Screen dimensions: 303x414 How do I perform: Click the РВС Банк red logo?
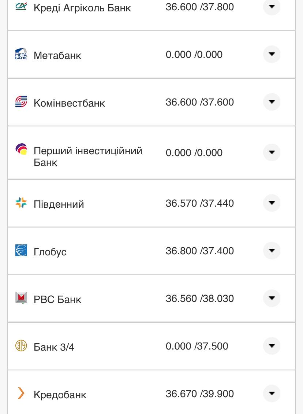coord(21,298)
